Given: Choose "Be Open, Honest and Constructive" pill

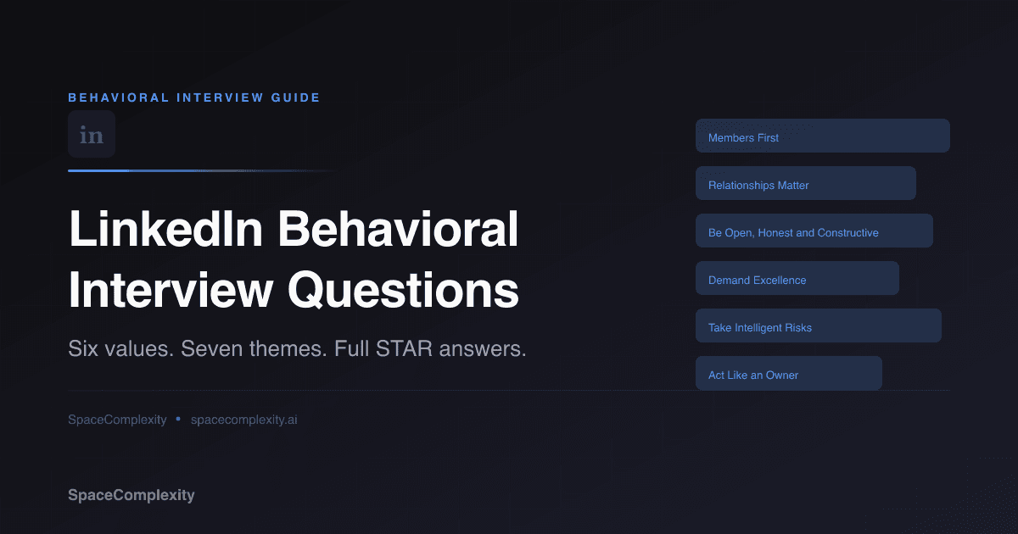Looking at the screenshot, I should coord(814,231).
